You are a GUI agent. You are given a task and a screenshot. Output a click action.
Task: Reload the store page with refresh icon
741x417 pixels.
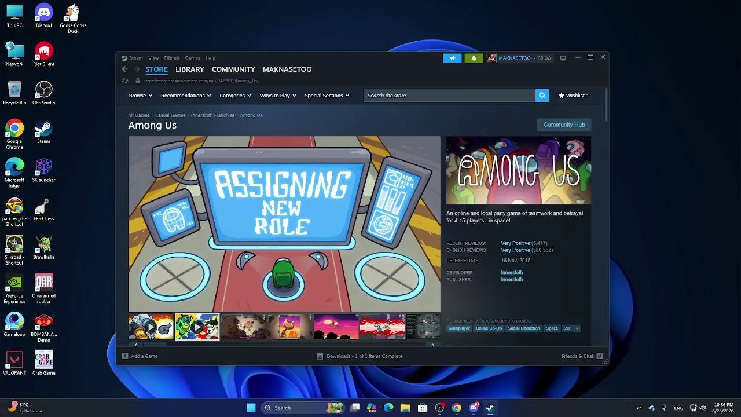[x=124, y=81]
